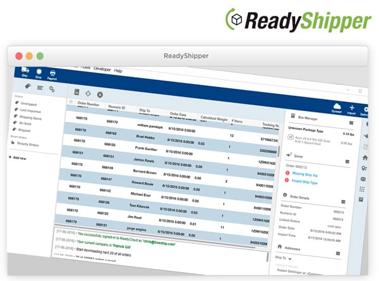Select the Shipping Genie filter
This screenshot has height=281, width=379.
pos(30,118)
